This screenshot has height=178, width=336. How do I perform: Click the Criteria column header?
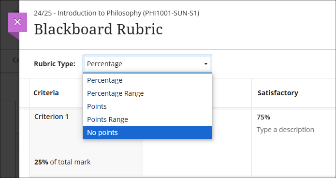point(46,93)
